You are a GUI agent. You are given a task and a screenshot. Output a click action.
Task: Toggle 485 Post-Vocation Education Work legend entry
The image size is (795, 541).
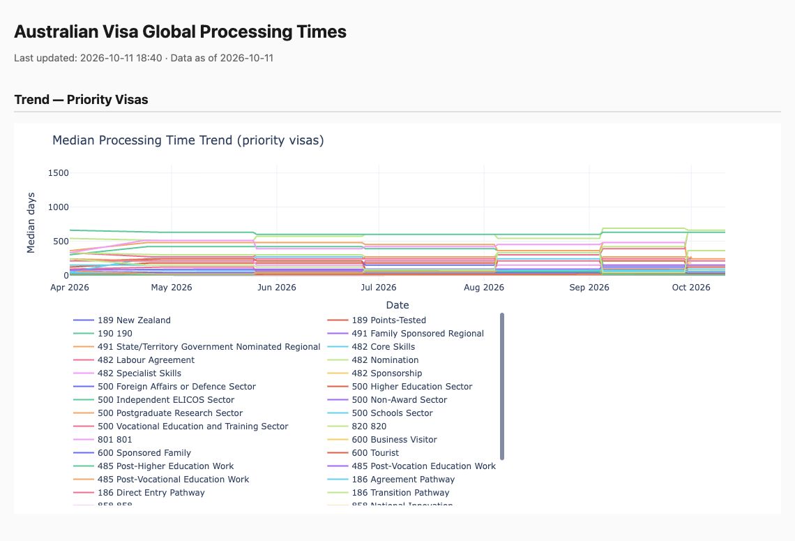(411, 466)
